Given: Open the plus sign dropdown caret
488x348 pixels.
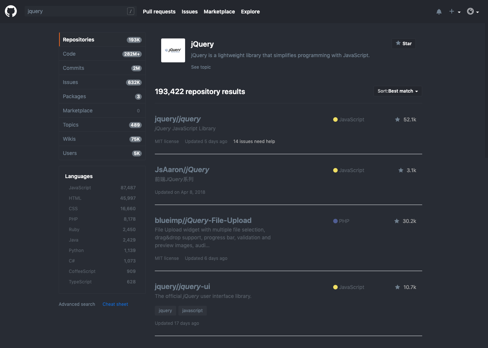Looking at the screenshot, I should click(x=459, y=12).
